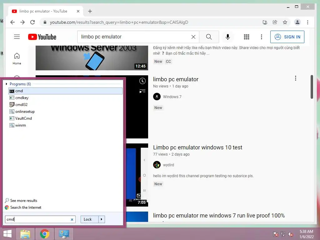Click the wydird channel avatar
Image resolution: width=320 pixels, height=240 pixels.
(x=157, y=165)
